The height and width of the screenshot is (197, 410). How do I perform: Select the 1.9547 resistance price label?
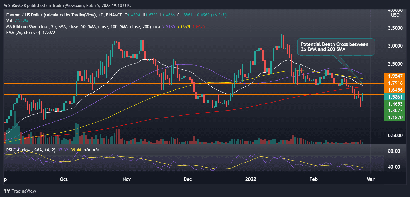(395, 76)
